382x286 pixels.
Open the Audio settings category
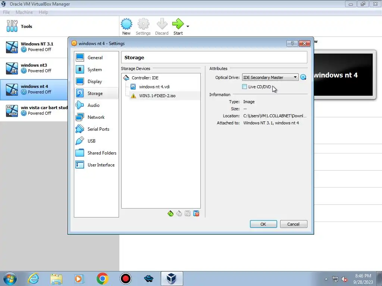(97, 105)
